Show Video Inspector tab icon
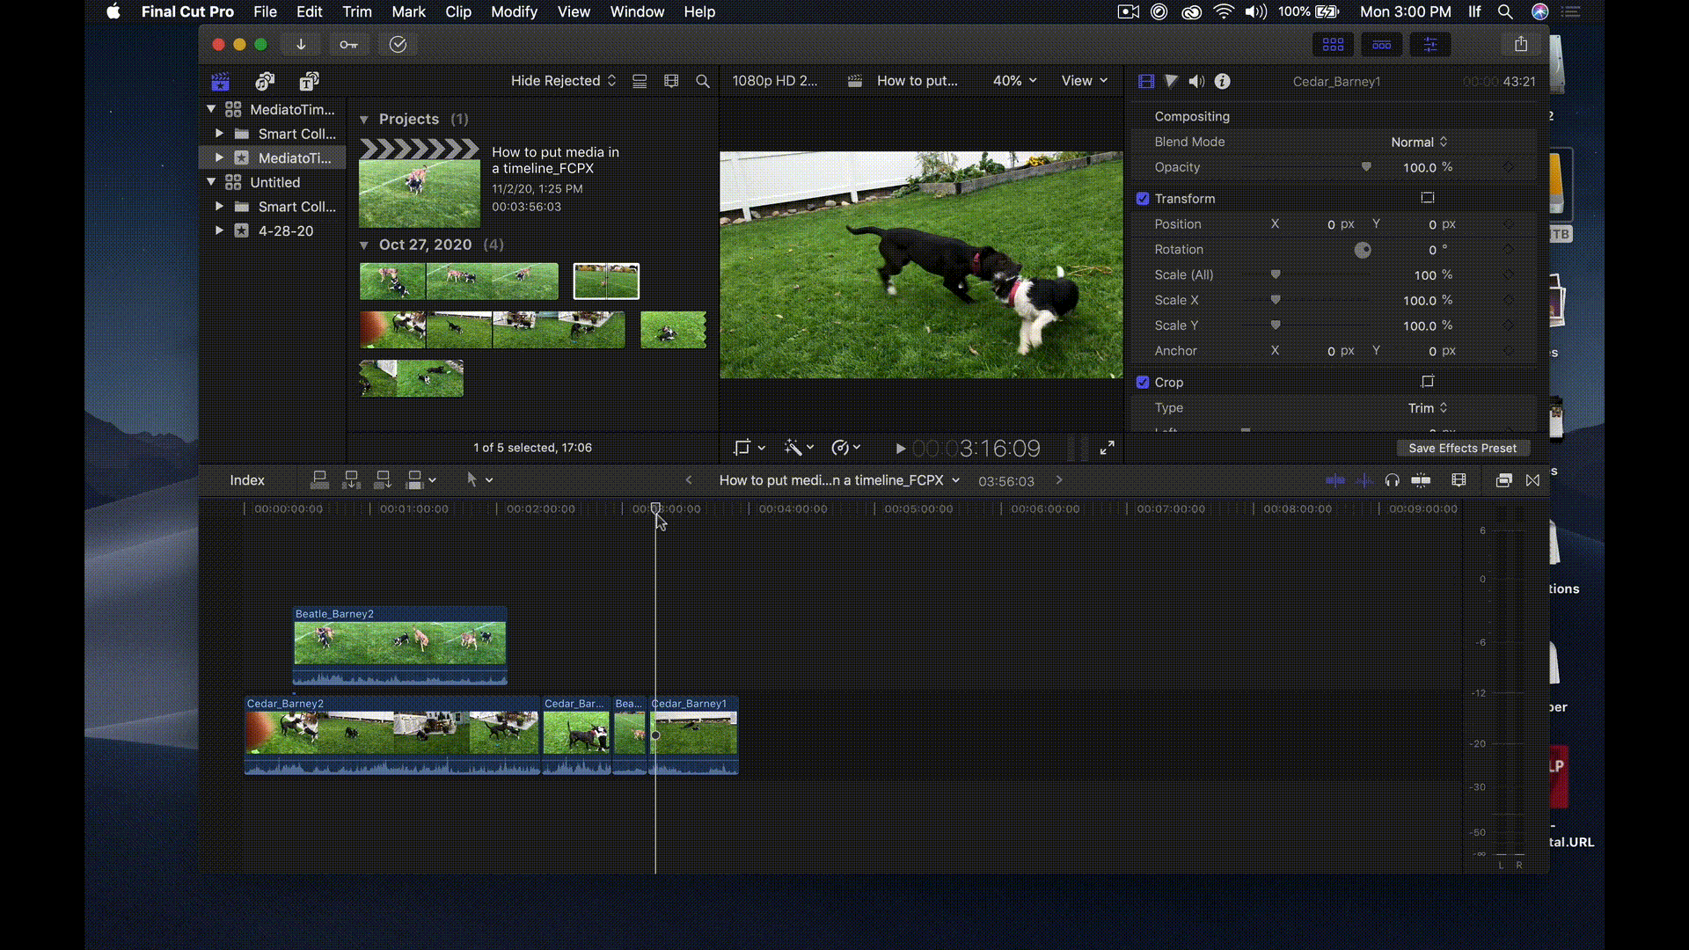 click(x=1146, y=81)
